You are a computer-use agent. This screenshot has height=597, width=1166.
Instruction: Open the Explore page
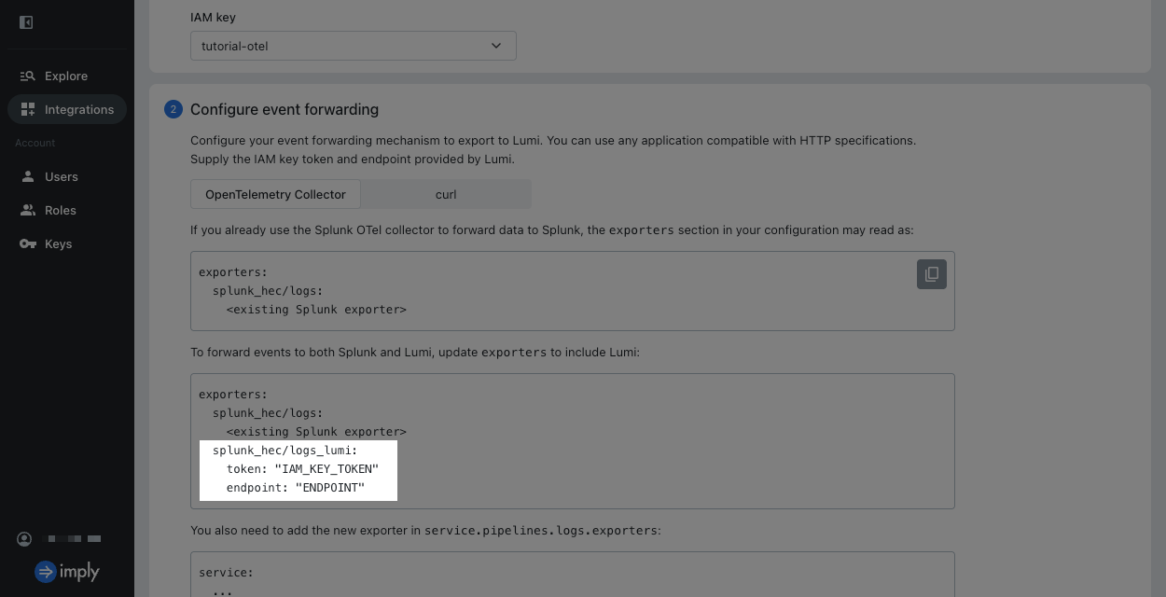point(67,76)
